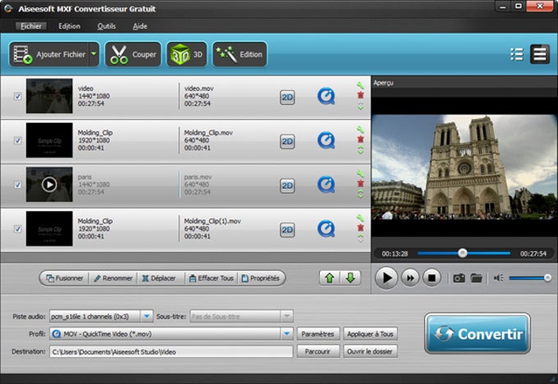Click QuickTime format icon for Molding_Clip(1).mov
Screen dimensions: 558x384
click(327, 228)
